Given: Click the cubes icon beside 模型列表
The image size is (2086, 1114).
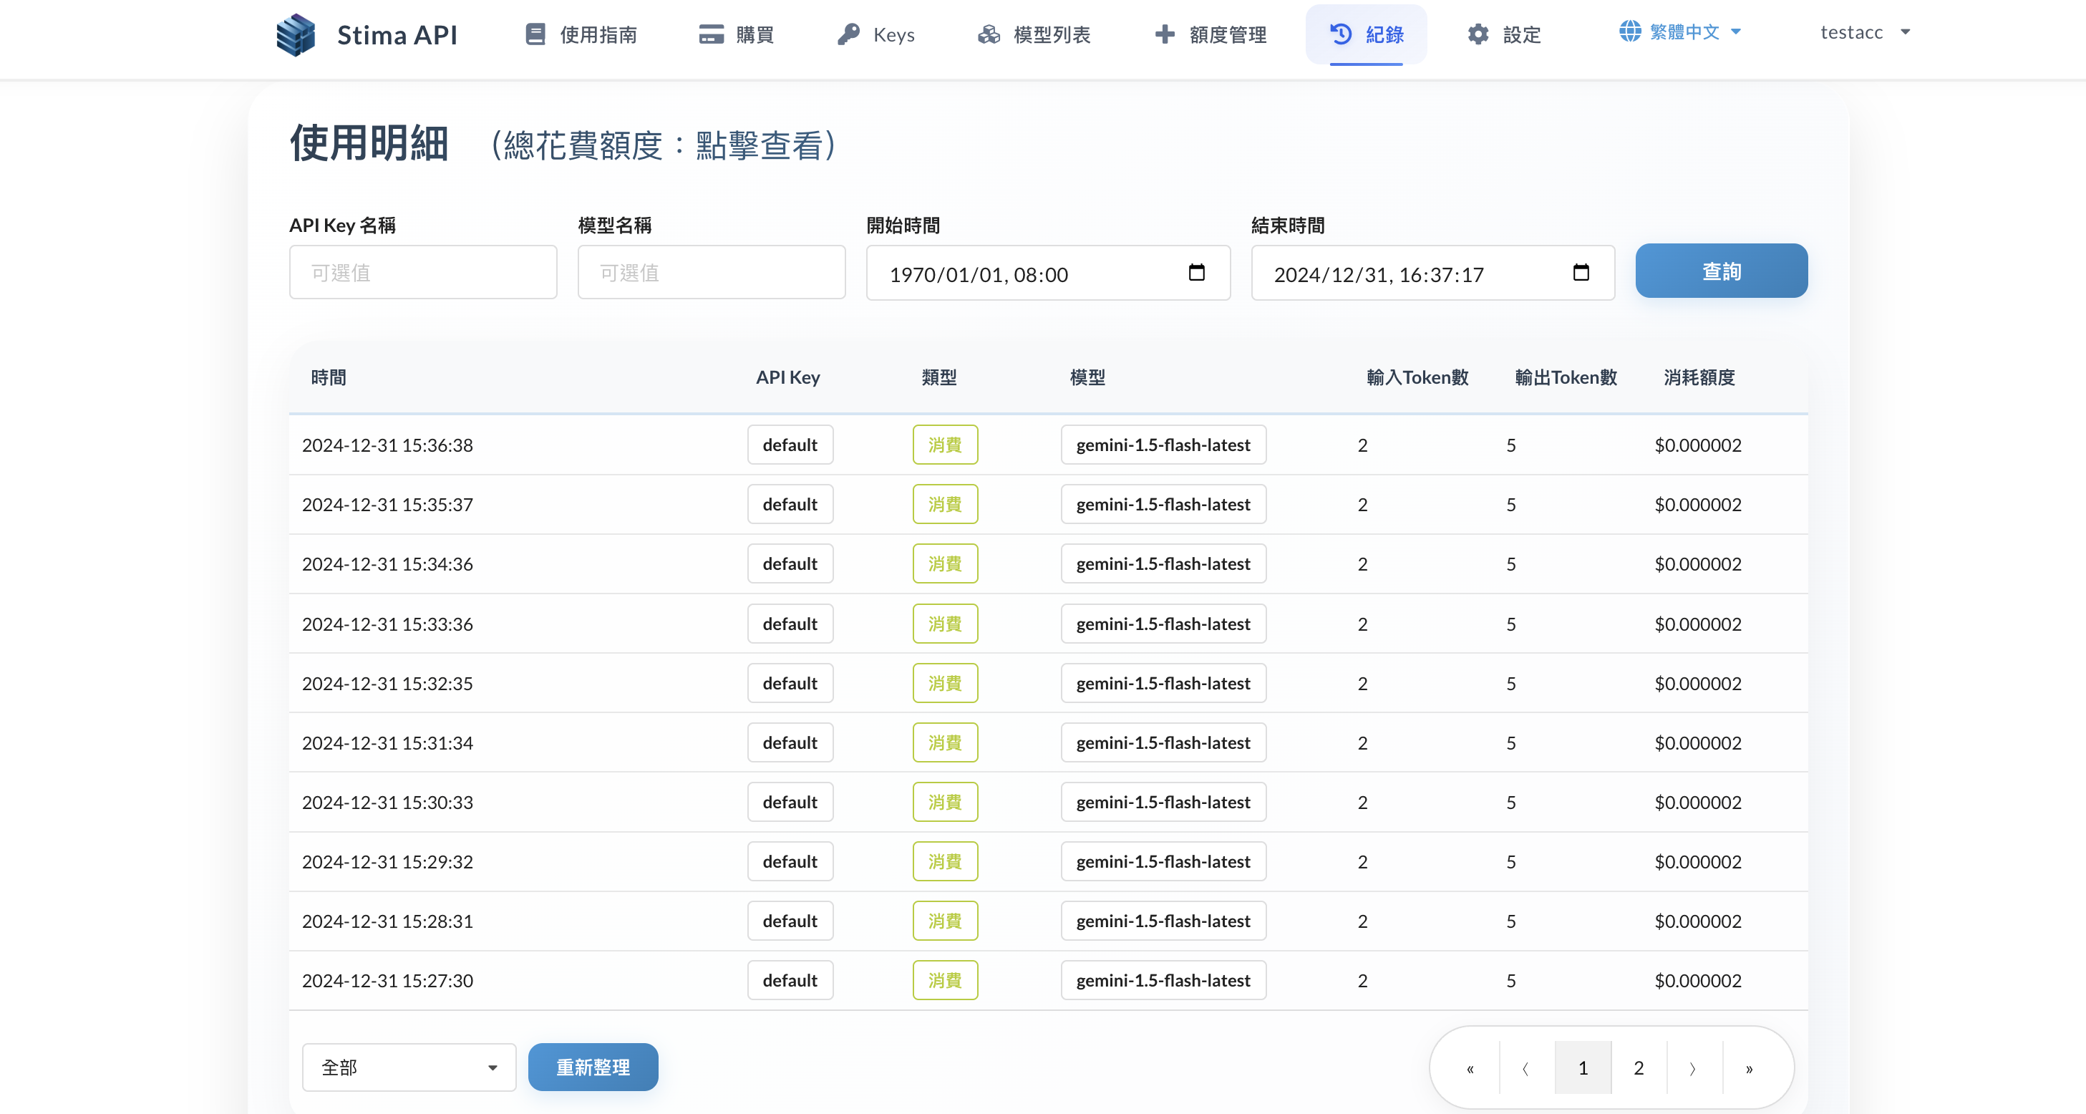Looking at the screenshot, I should point(989,34).
